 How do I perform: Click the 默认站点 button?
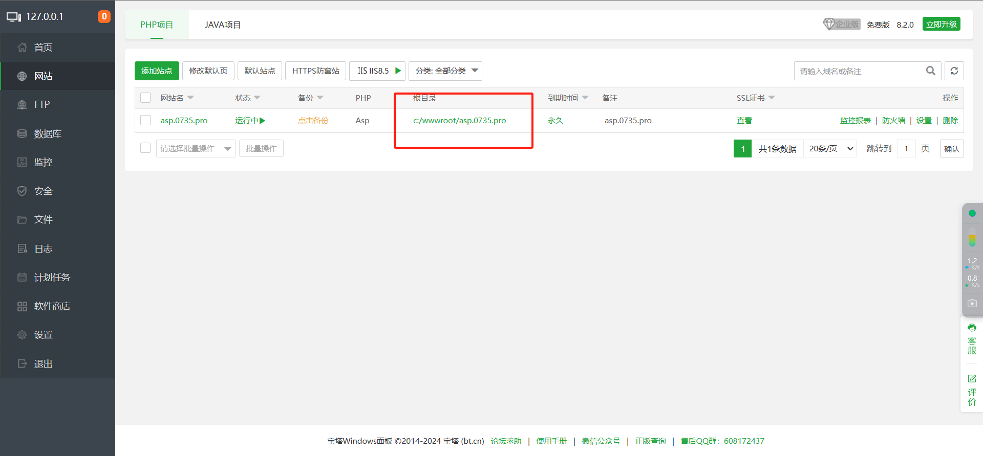(260, 71)
